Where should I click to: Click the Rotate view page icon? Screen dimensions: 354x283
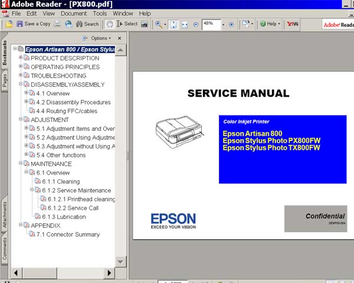[x=245, y=24]
